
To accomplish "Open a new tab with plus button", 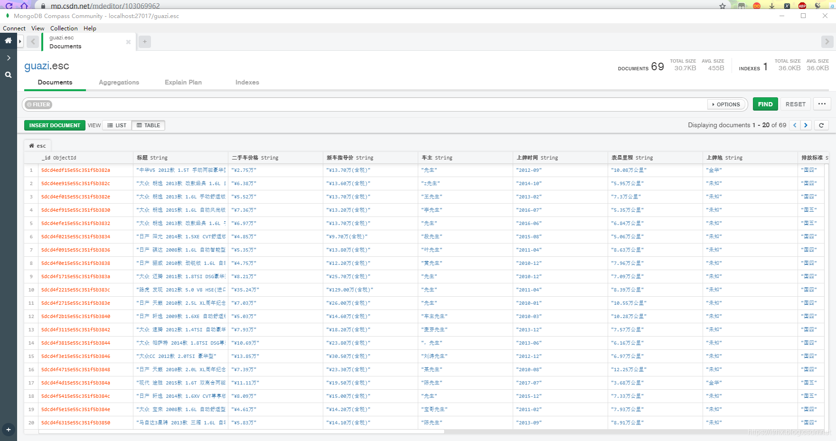I will (x=145, y=42).
